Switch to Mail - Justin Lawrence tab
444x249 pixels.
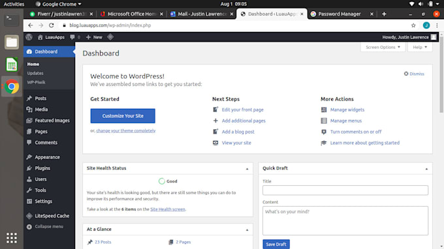(202, 14)
